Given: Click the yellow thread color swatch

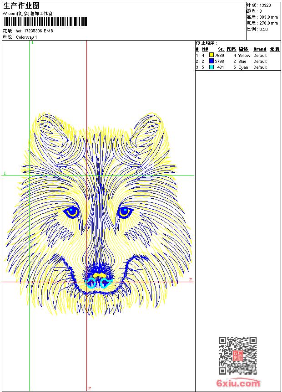Looking at the screenshot, I should coord(211,55).
